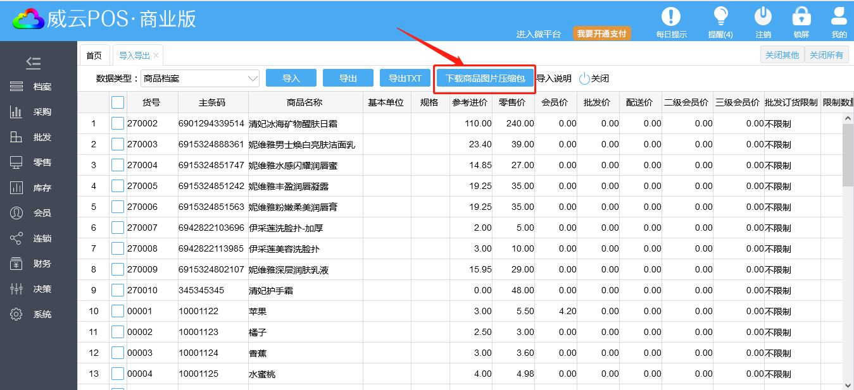Expand the data type dropdown

253,78
